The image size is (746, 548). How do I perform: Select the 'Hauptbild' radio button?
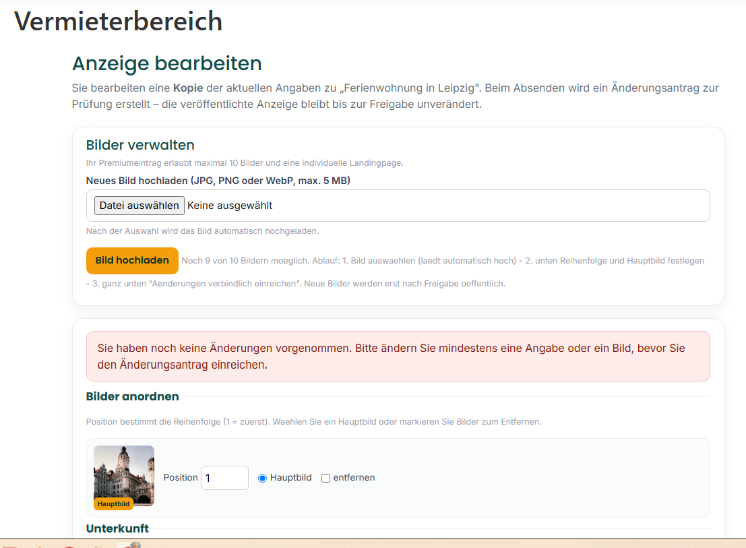point(262,478)
